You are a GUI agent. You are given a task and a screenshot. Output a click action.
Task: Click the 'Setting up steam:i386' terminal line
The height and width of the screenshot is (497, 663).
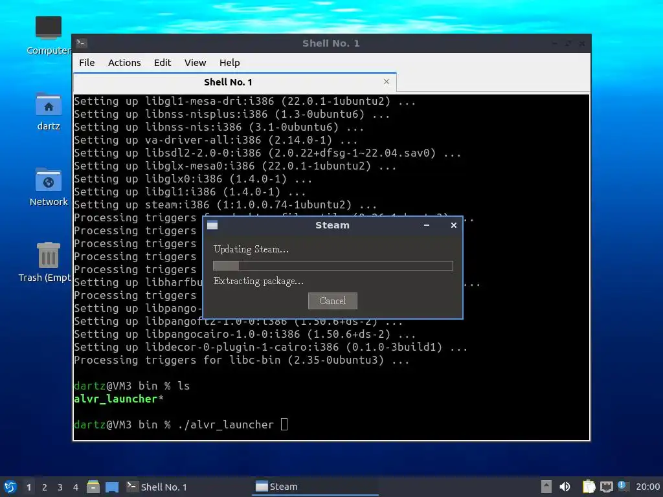pos(225,204)
